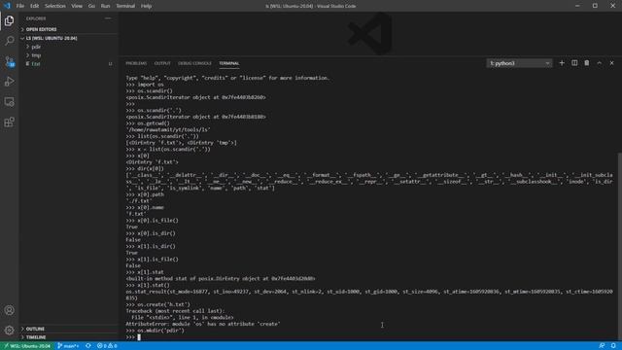Open the Accounts menu icon
622x350 pixels.
coord(9,310)
